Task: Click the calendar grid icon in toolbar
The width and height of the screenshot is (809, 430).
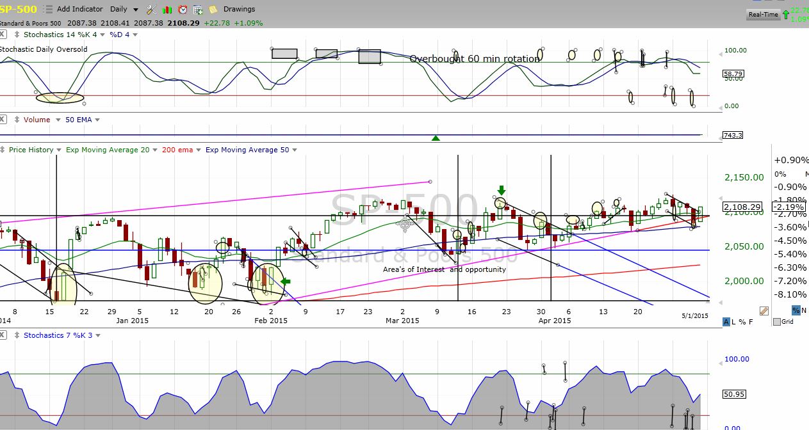Action: click(198, 10)
